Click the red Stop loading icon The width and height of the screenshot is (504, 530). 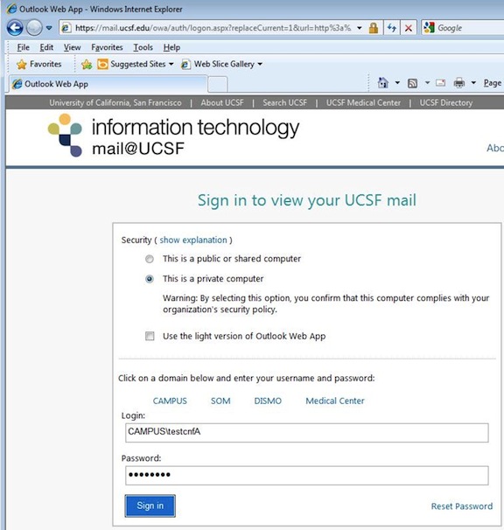(409, 28)
